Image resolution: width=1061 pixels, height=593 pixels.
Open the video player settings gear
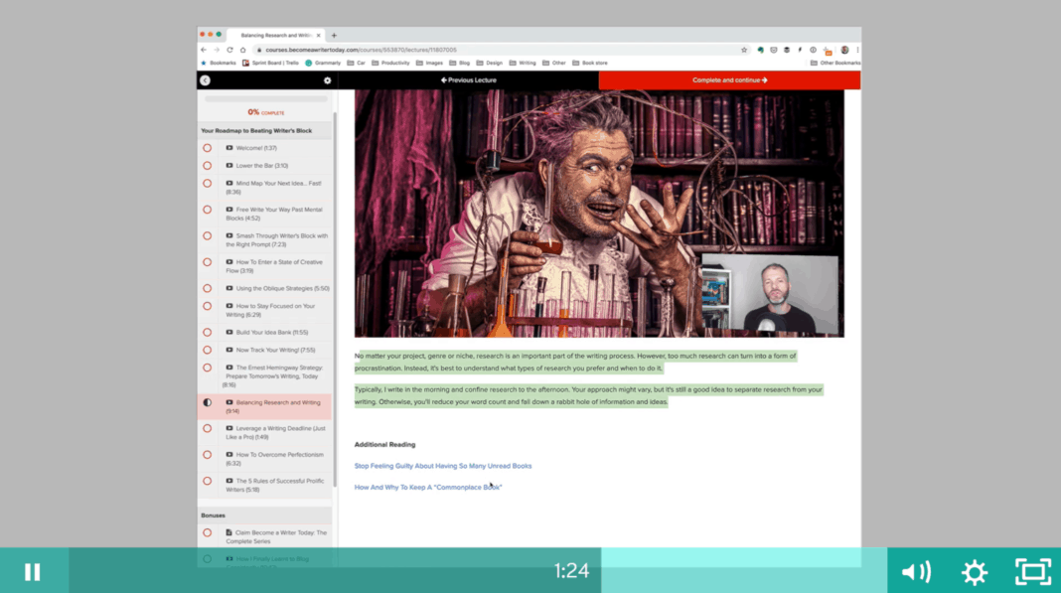(974, 571)
